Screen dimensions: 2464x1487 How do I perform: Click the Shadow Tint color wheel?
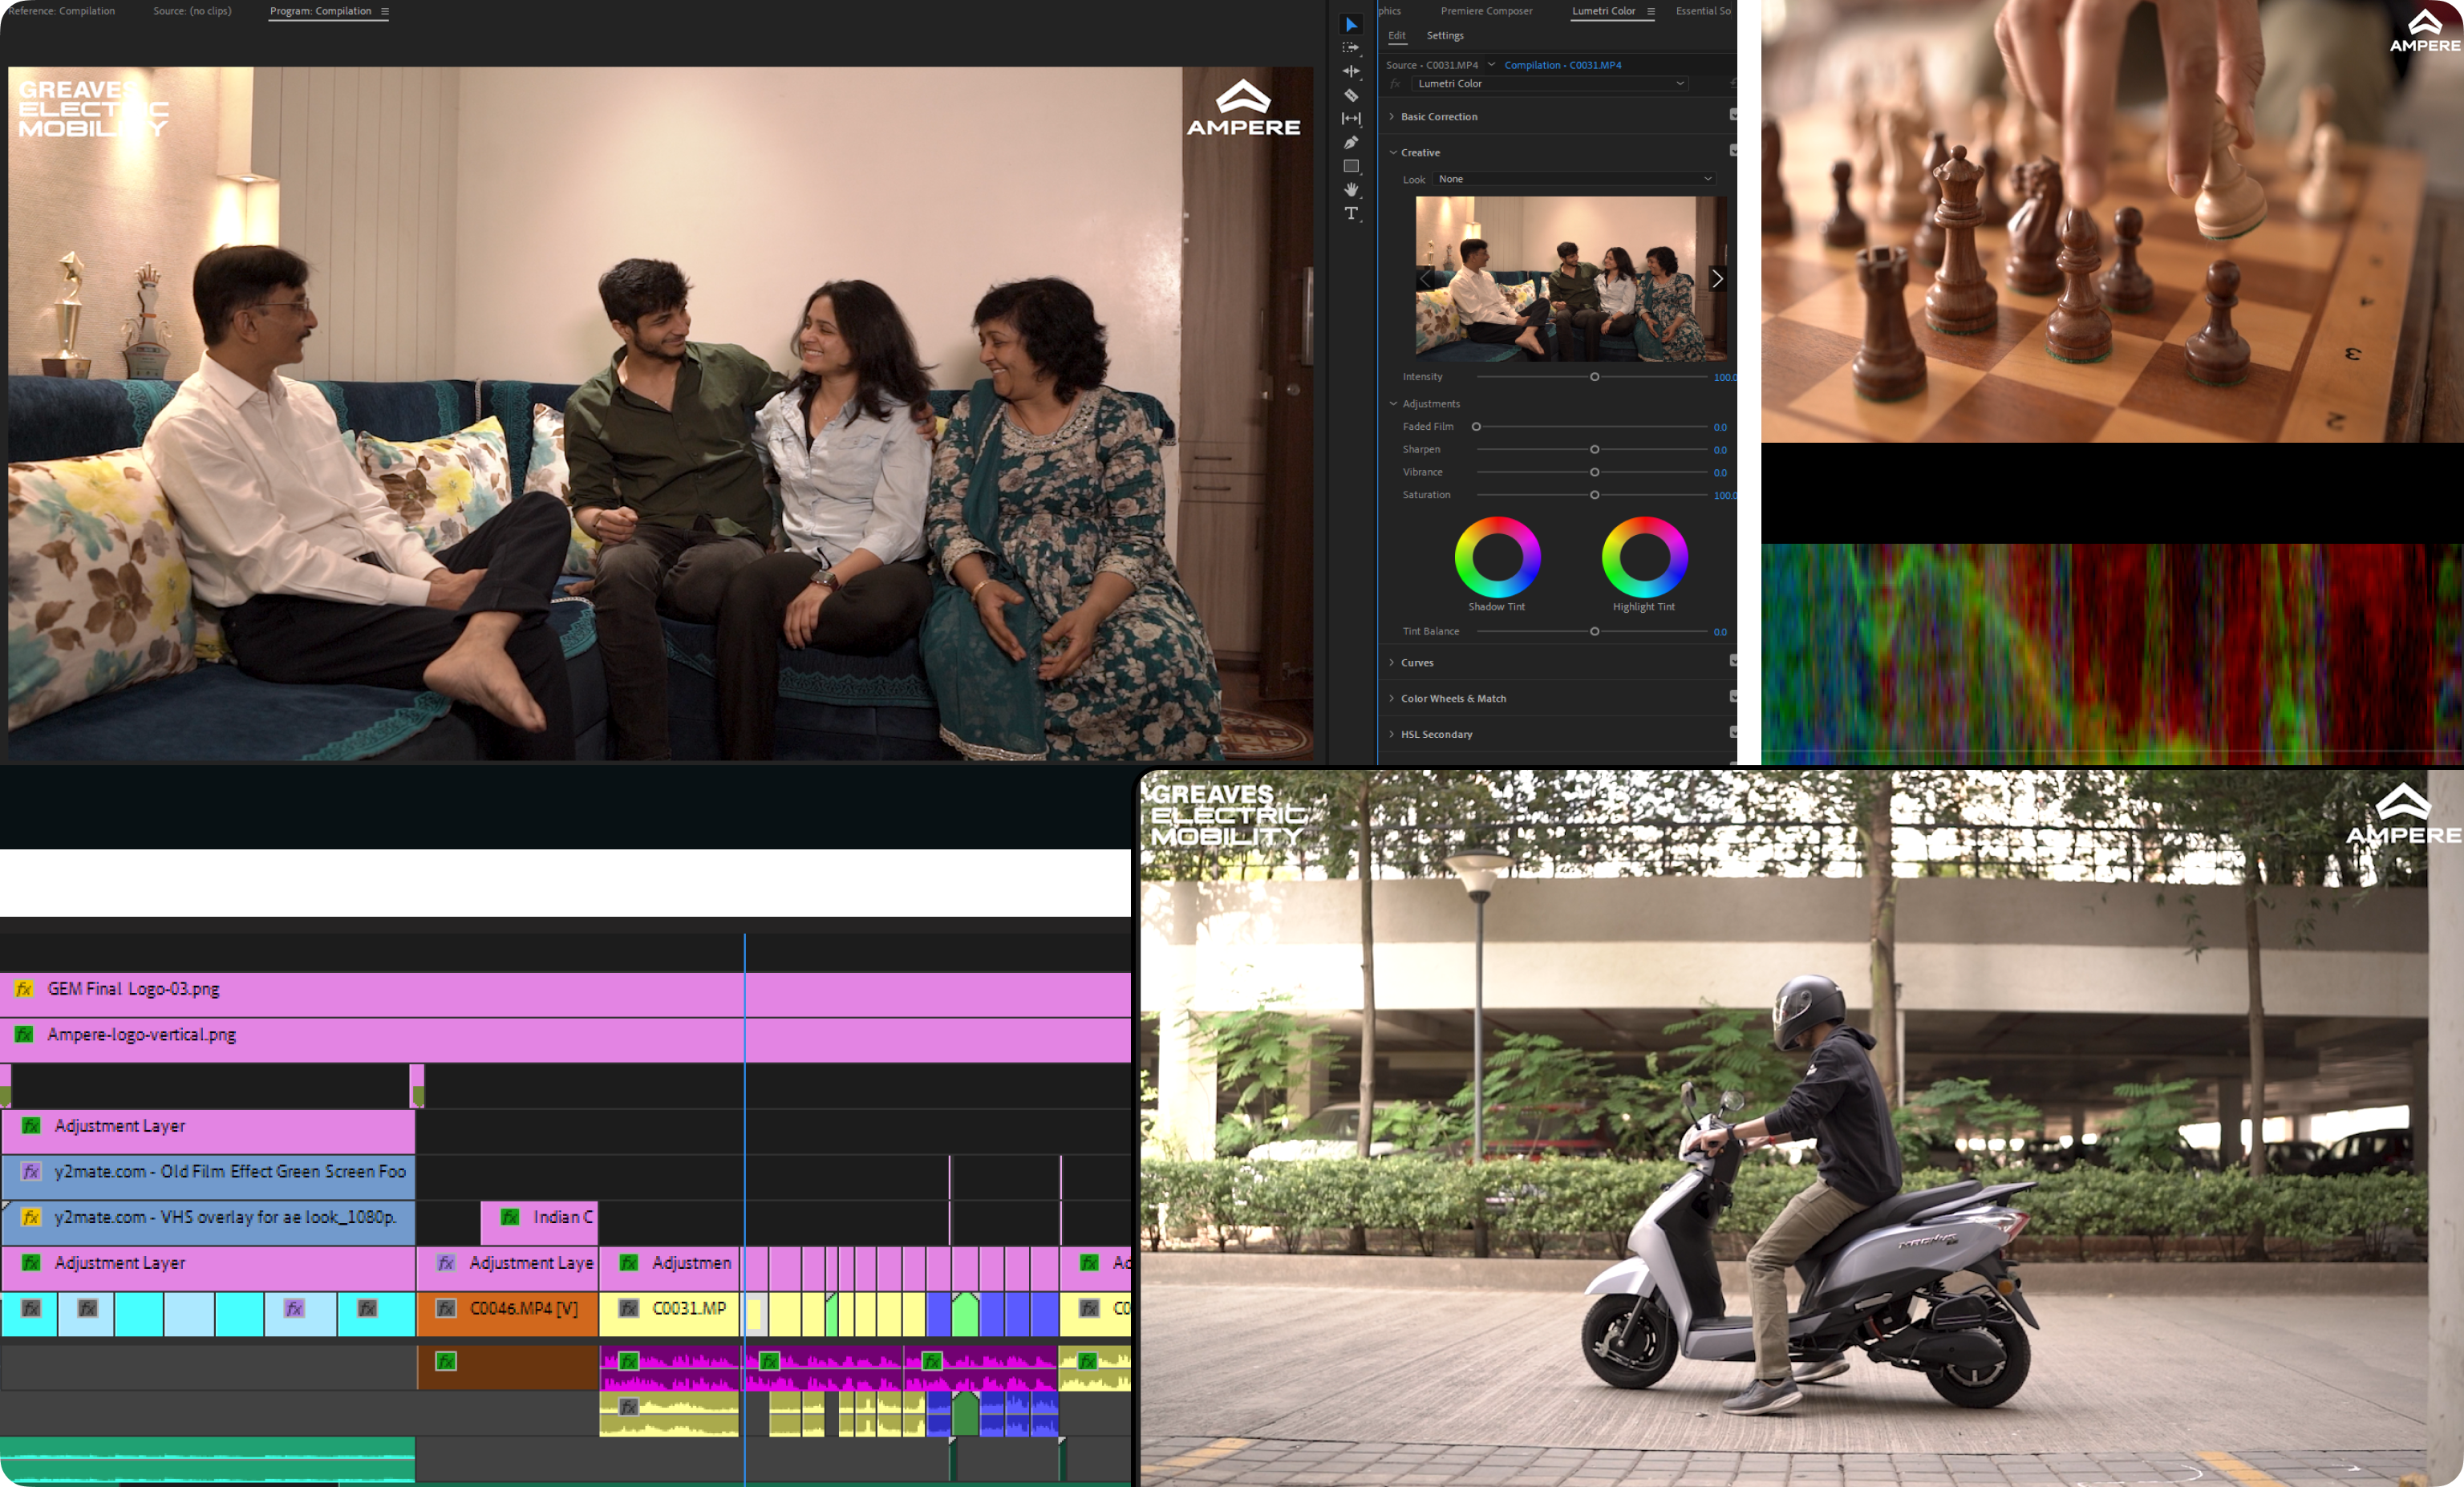[x=1497, y=557]
